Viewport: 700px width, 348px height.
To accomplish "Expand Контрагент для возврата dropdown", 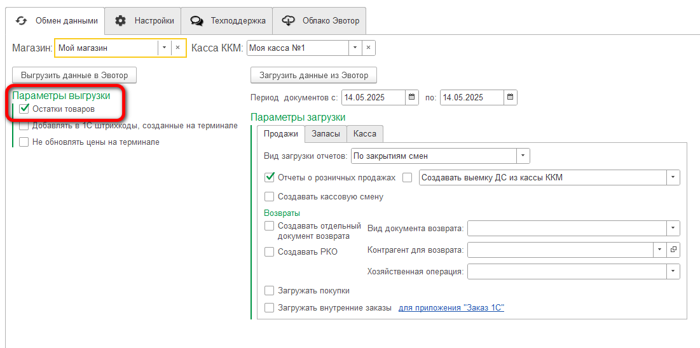I will (x=660, y=250).
